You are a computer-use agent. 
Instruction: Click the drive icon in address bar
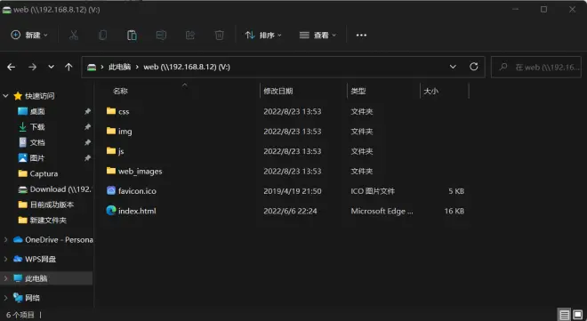92,67
